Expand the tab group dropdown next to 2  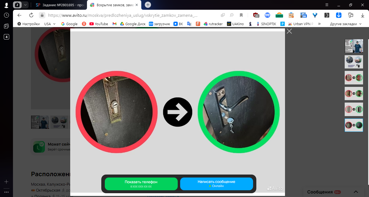25,5
